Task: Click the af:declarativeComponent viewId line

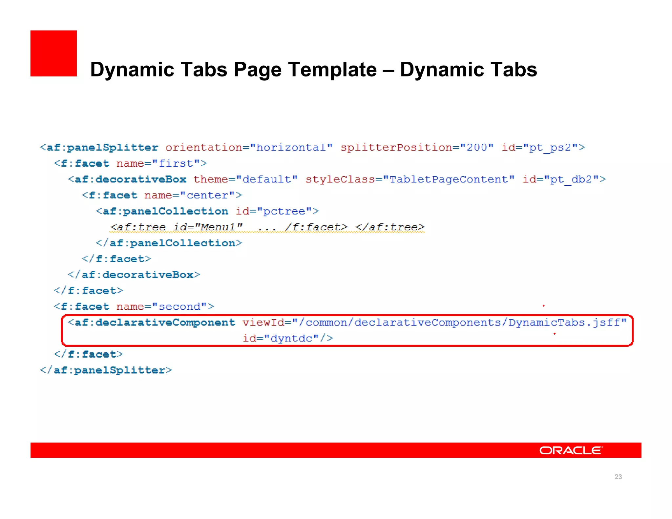Action: click(347, 322)
